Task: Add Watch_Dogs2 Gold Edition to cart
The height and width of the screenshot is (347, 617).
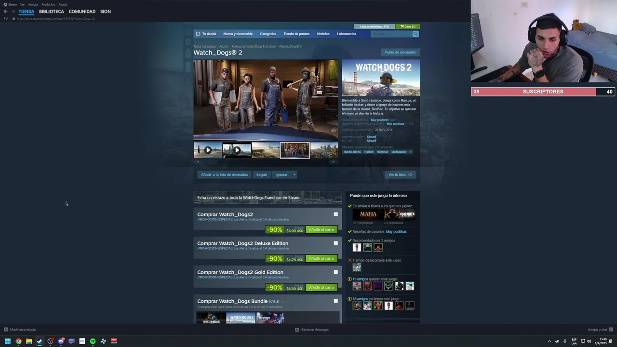Action: coord(321,287)
